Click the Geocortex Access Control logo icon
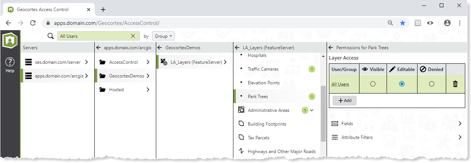Screen dimensions: 471x163 coord(10,40)
